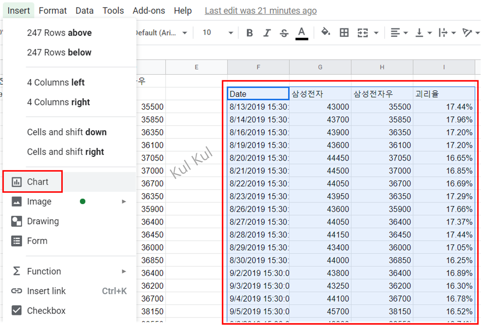The width and height of the screenshot is (481, 325).
Task: Click the merge cells icon
Action: tap(363, 33)
